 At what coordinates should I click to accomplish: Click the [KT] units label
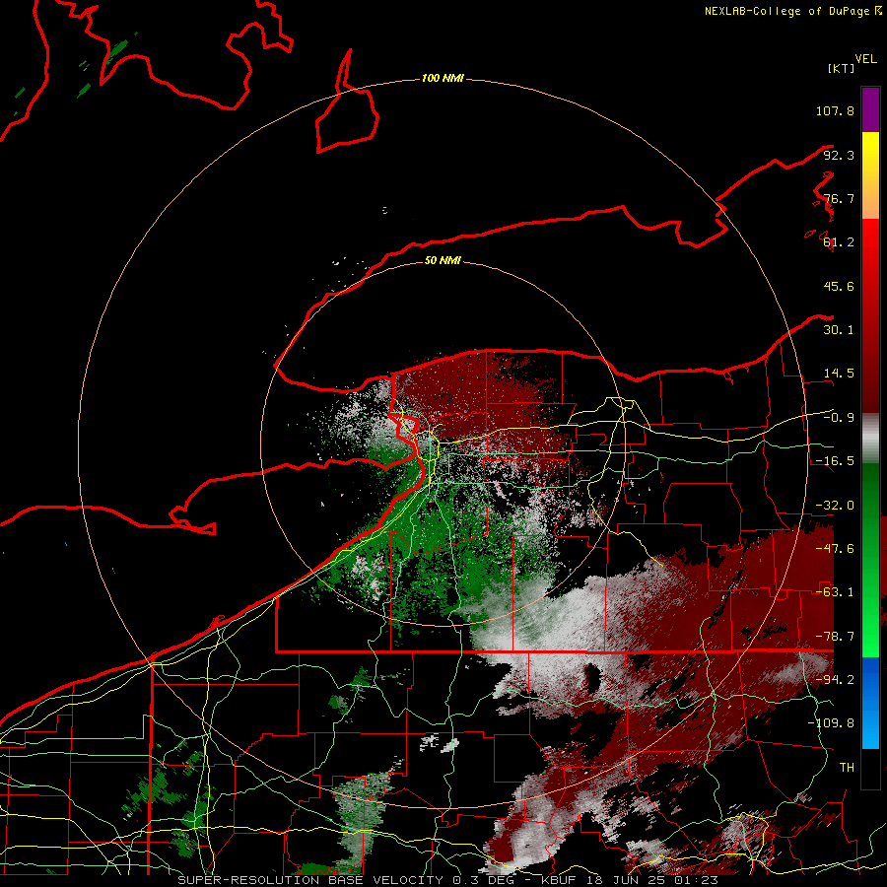(842, 68)
